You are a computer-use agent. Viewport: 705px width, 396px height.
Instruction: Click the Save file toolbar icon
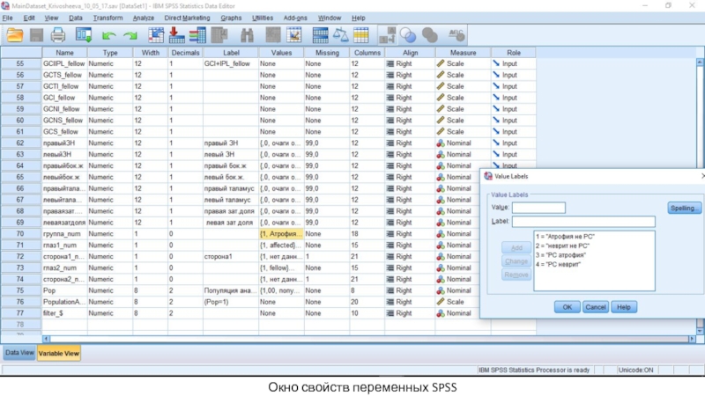(37, 36)
